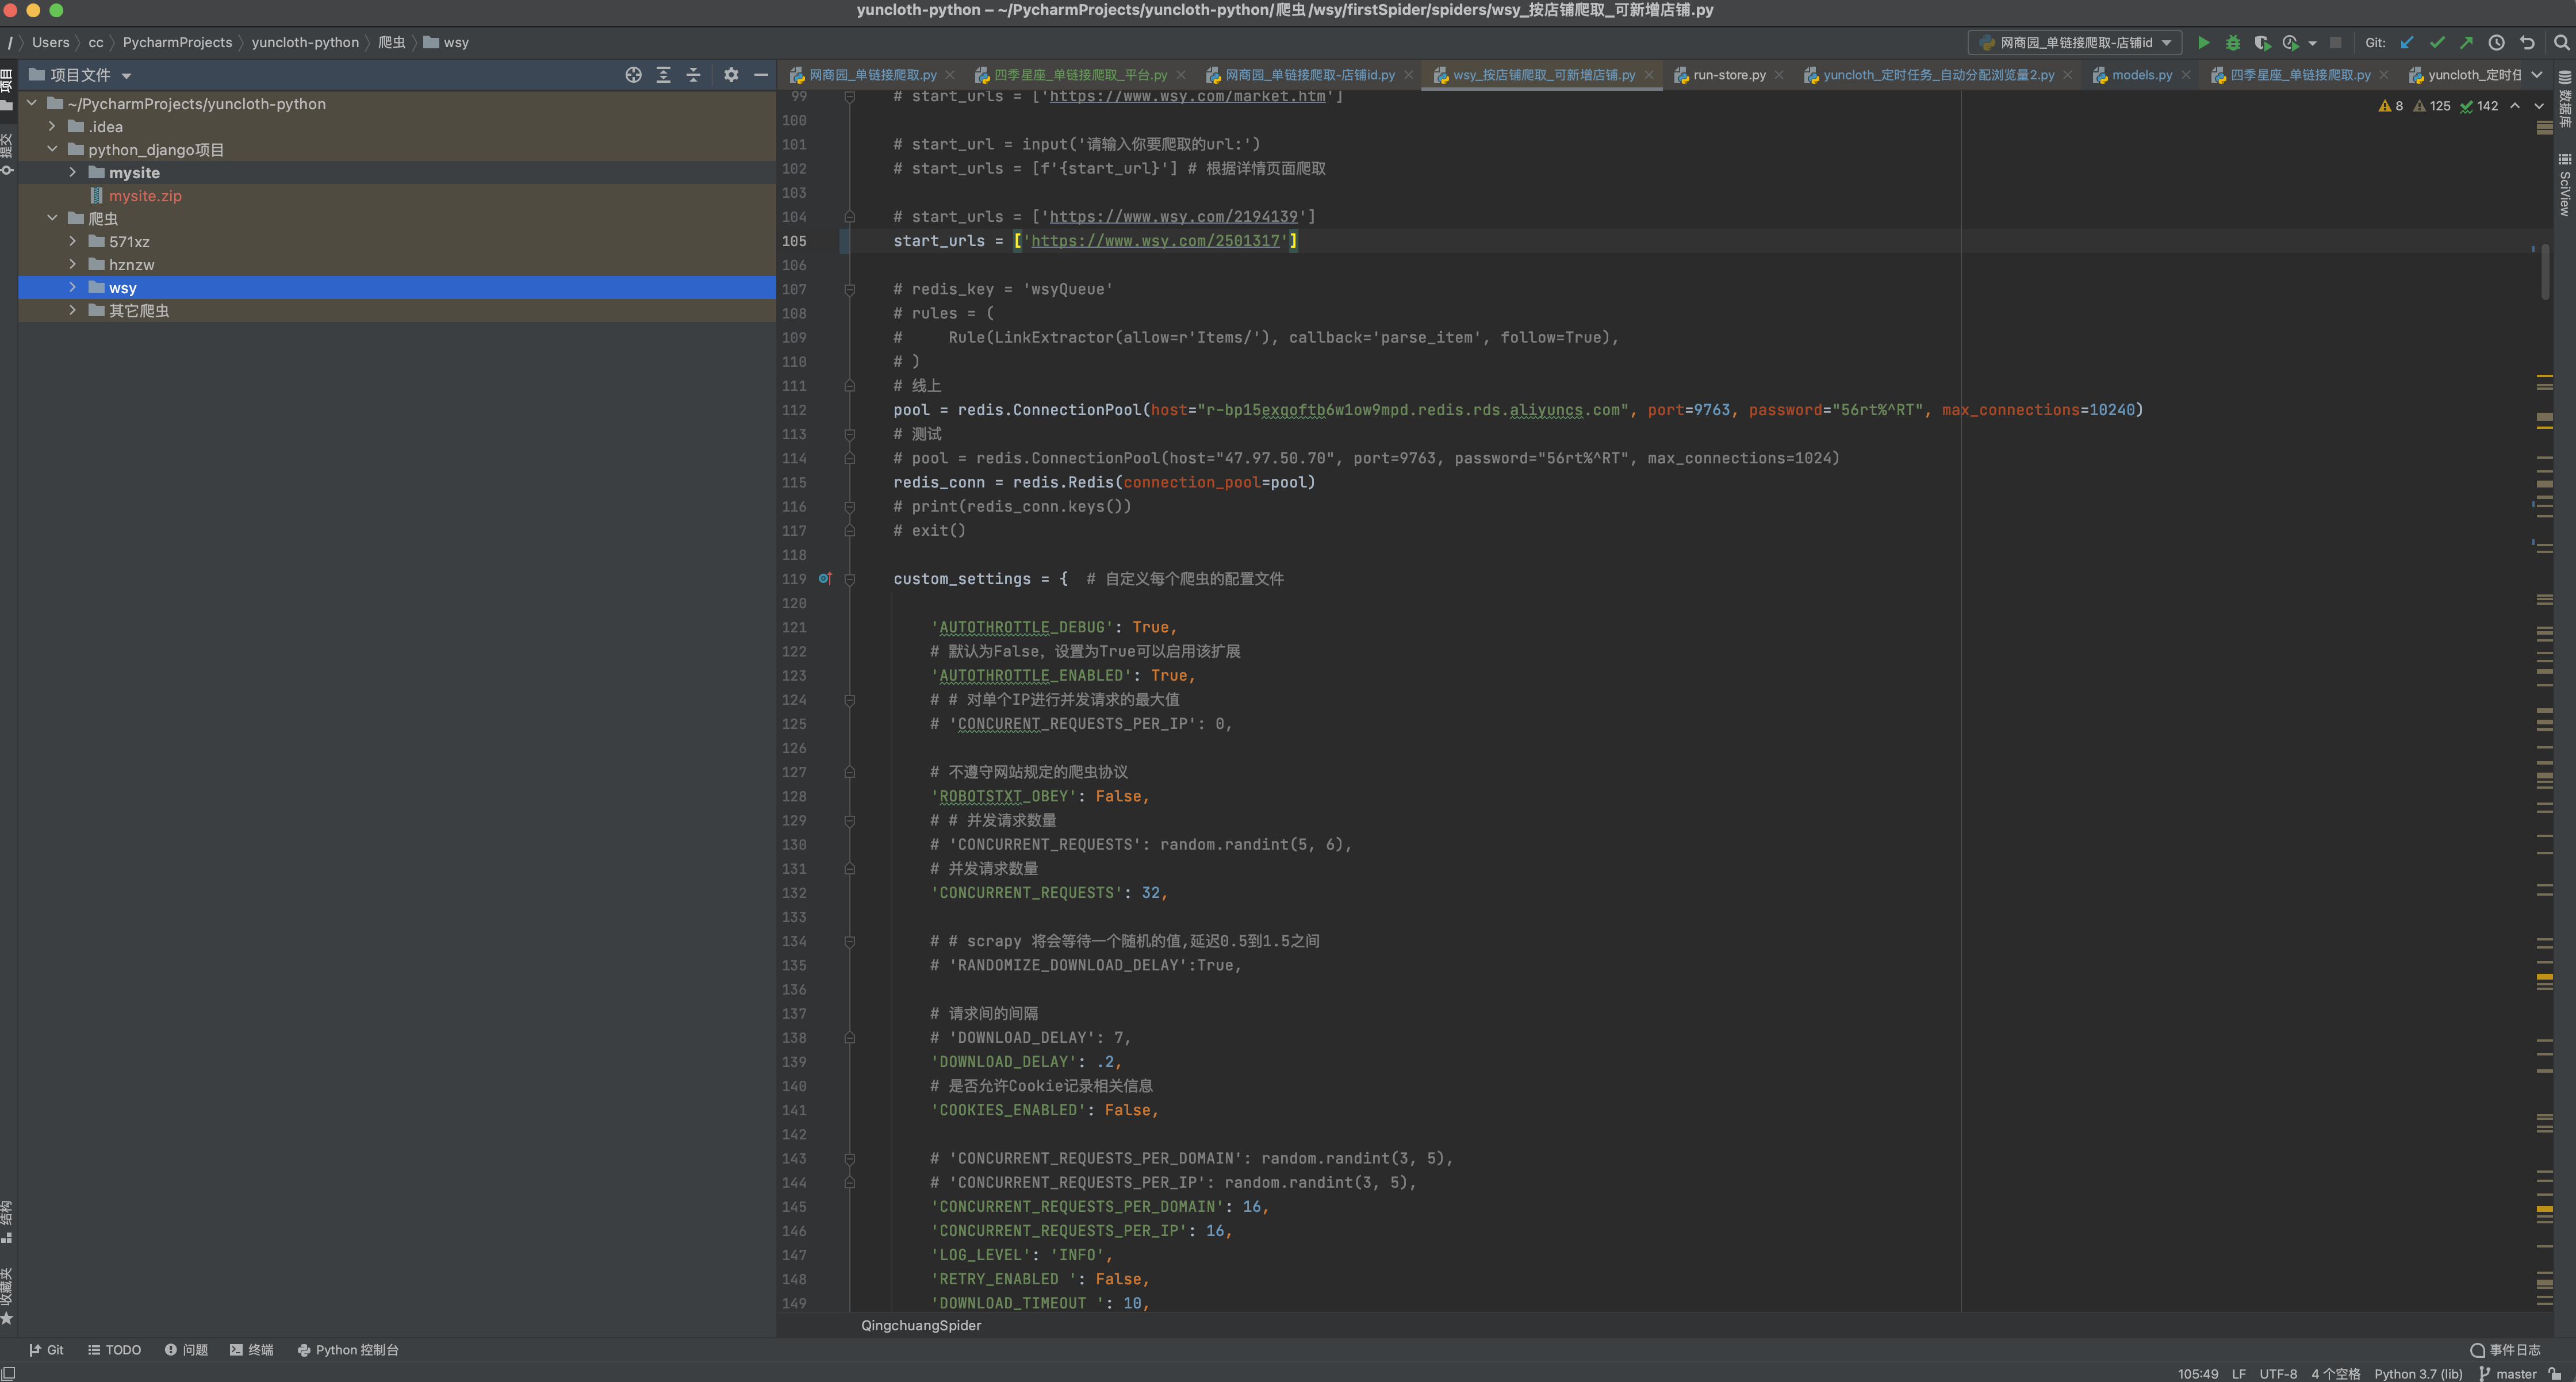This screenshot has width=2576, height=1382.
Task: Start debugging with the green bug icon
Action: click(x=2233, y=43)
